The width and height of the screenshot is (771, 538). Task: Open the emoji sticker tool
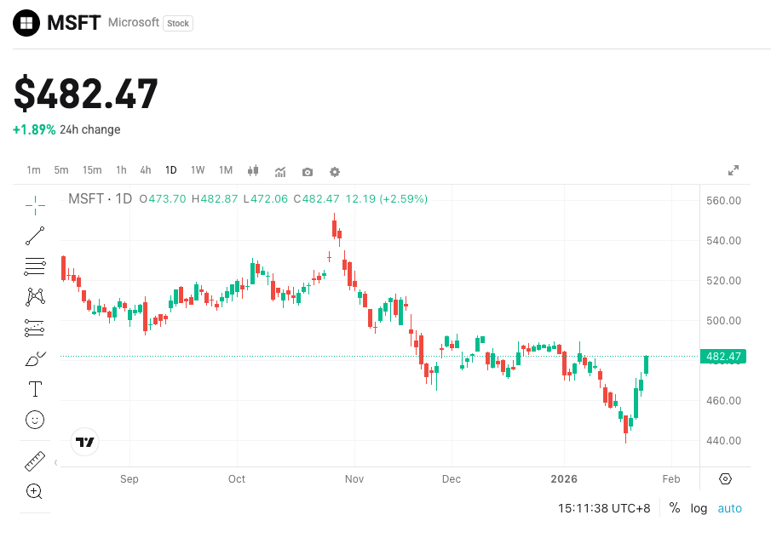[34, 420]
